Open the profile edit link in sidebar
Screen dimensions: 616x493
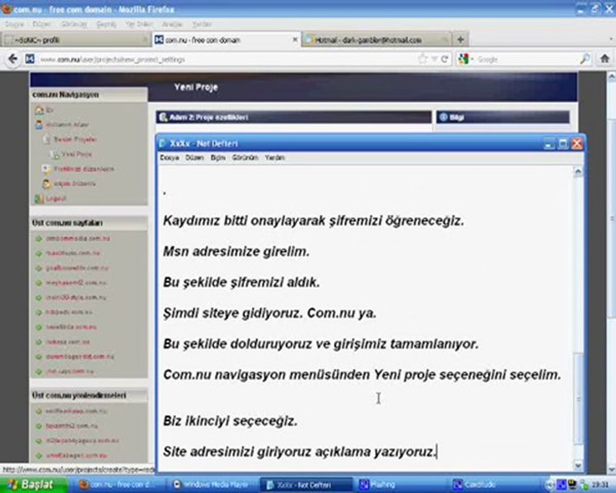click(x=84, y=169)
